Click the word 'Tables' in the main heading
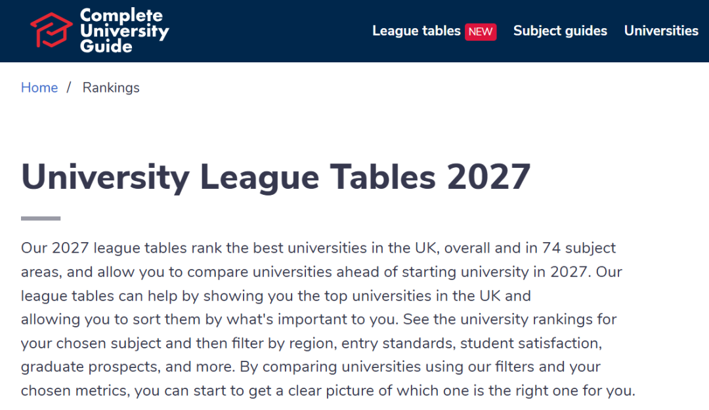Screen dimensions: 709x410 point(383,176)
